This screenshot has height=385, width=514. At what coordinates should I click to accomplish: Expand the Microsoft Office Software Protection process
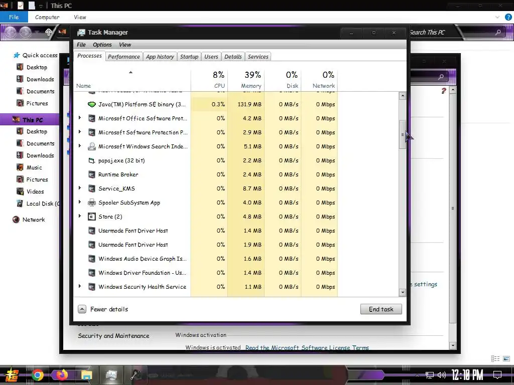(x=80, y=118)
